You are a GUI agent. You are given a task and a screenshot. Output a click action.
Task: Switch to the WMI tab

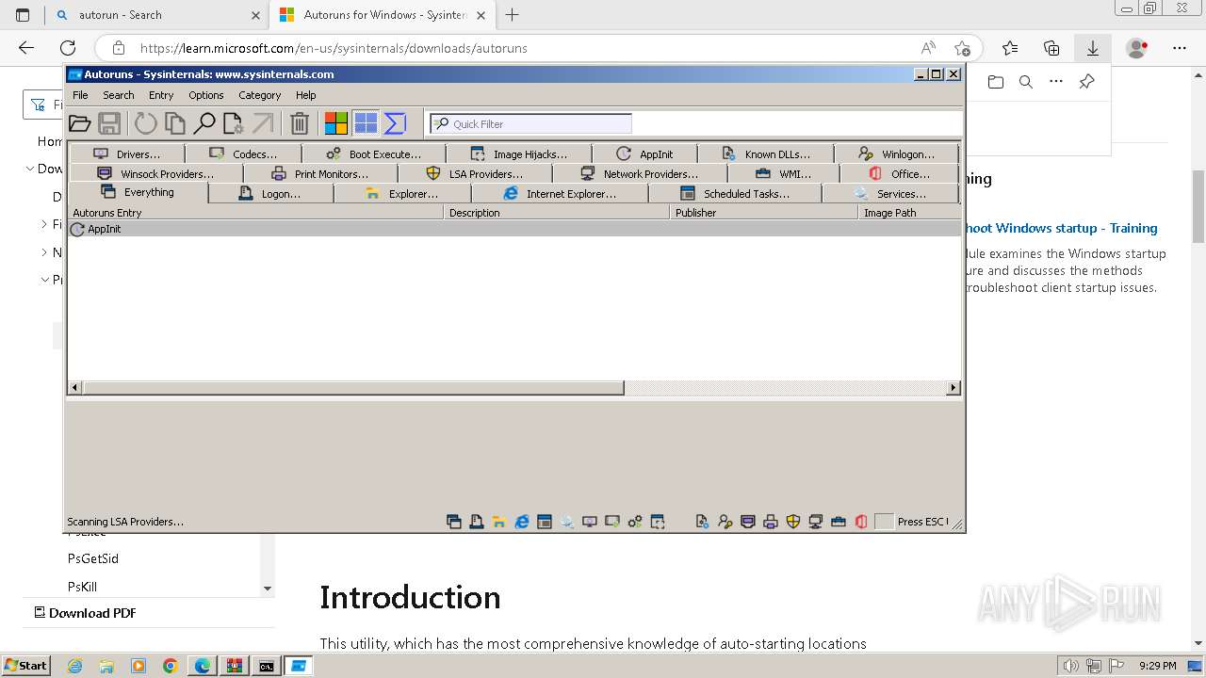click(783, 173)
